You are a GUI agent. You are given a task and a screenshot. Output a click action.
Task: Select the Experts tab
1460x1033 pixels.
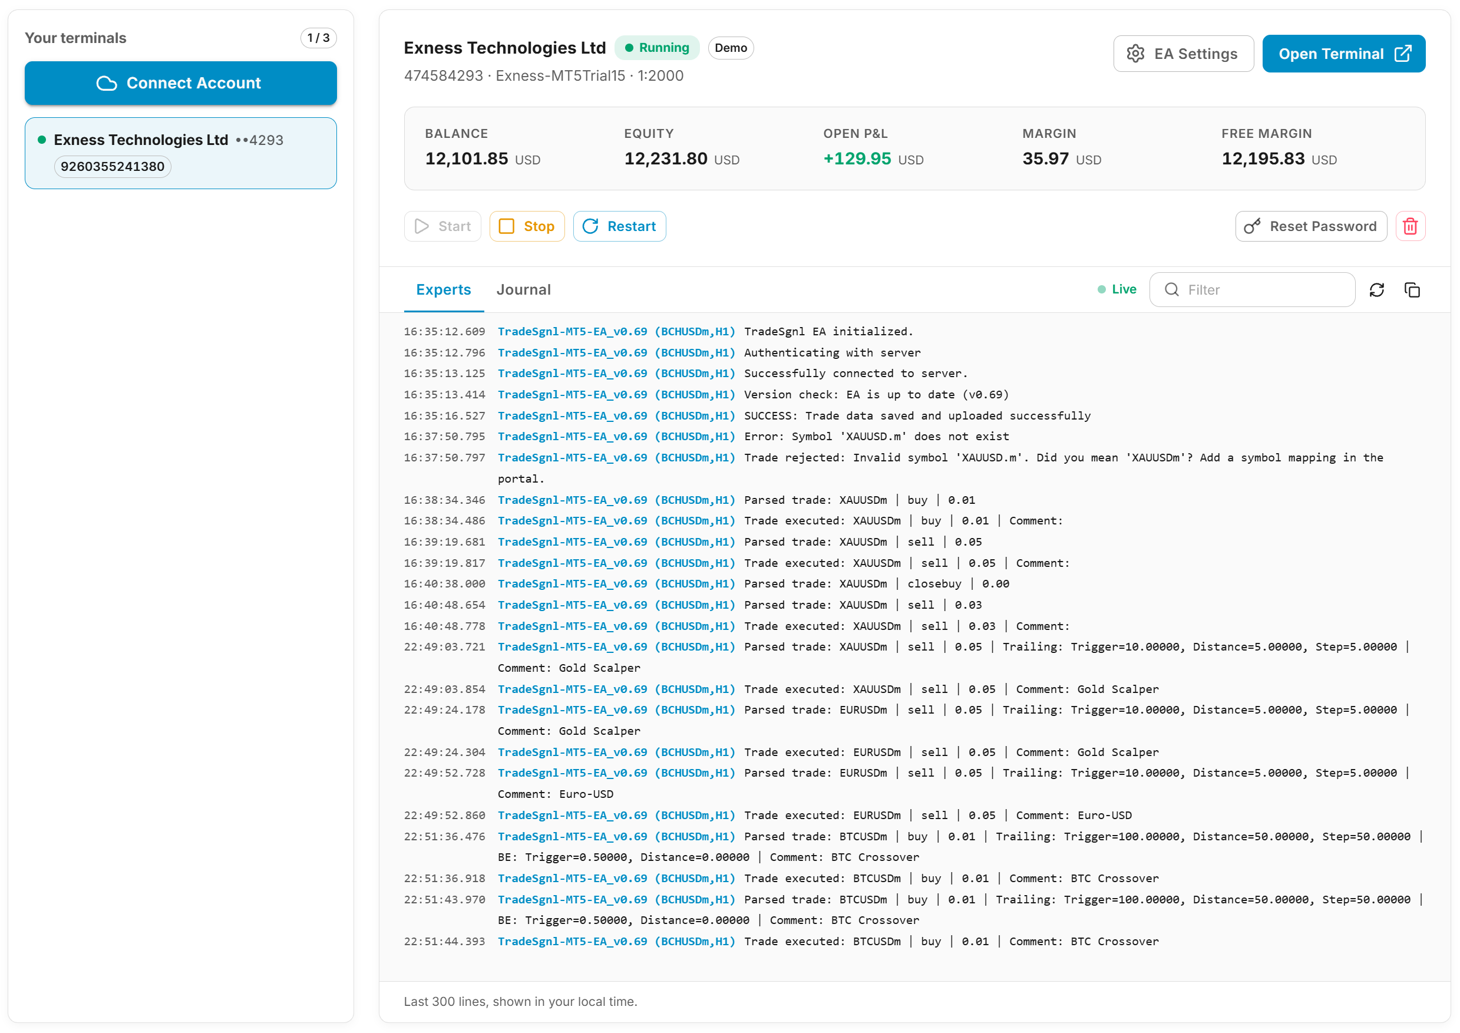point(443,290)
